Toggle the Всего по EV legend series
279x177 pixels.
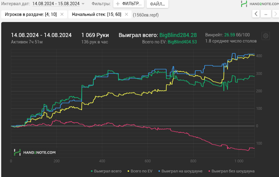[140, 171]
